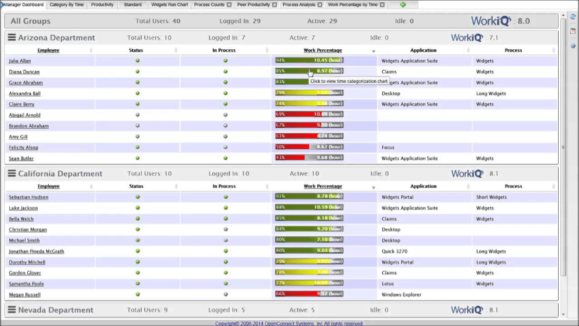Click the WorkiQ logo in All Groups header
Viewport: 579px width, 326px height.
point(491,21)
